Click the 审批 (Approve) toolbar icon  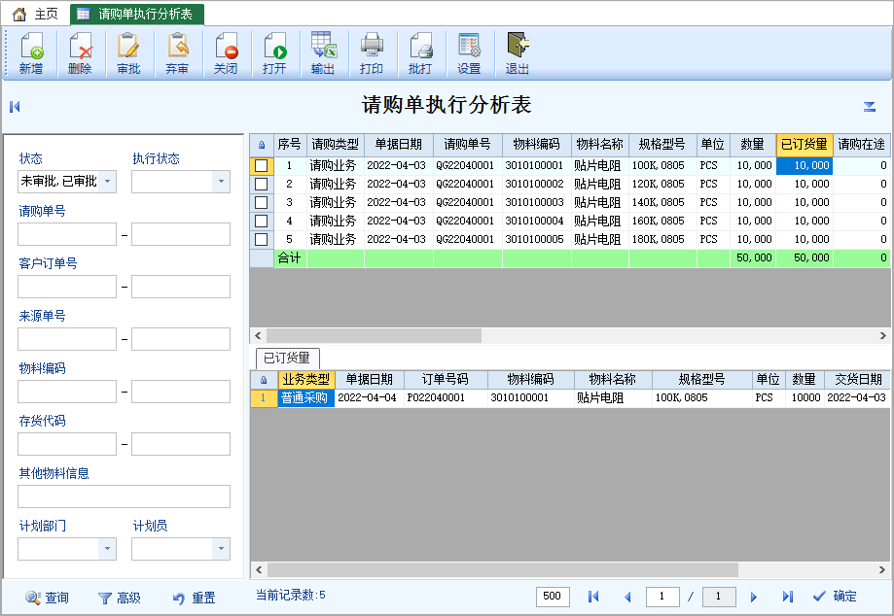coord(128,53)
